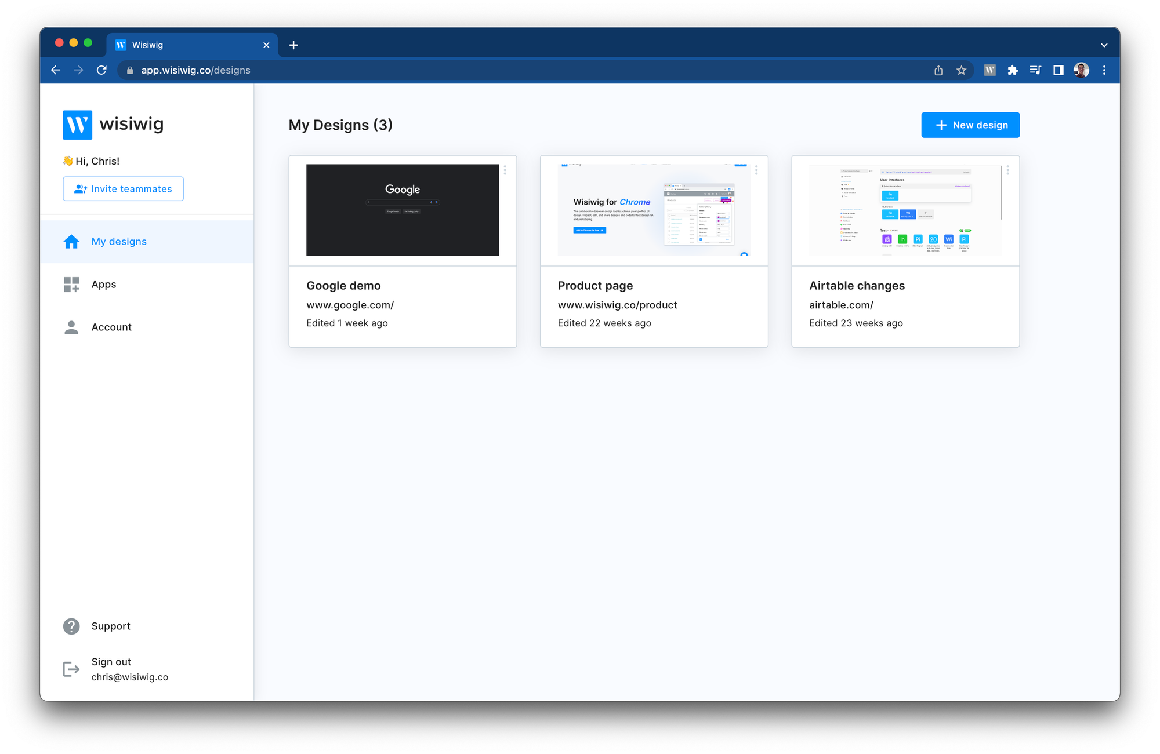The image size is (1160, 754).
Task: Open the Google demo thumbnail
Action: click(x=403, y=210)
